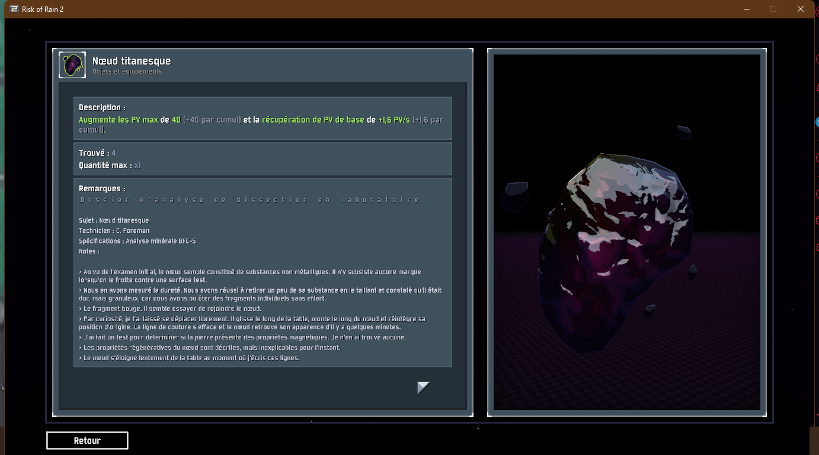Select the "Objets et équipements" category label
Image resolution: width=819 pixels, height=455 pixels.
[127, 72]
